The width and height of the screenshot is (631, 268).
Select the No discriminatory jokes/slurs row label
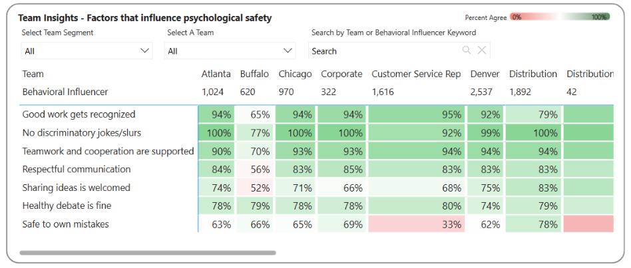click(82, 133)
